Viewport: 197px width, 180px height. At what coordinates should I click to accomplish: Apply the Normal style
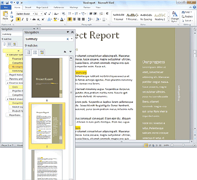[x=119, y=17]
